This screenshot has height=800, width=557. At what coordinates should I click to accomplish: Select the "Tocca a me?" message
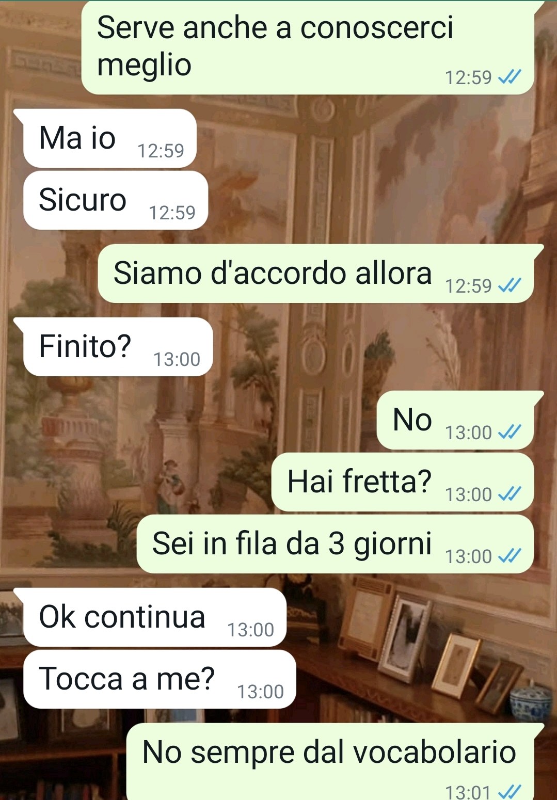tap(160, 679)
